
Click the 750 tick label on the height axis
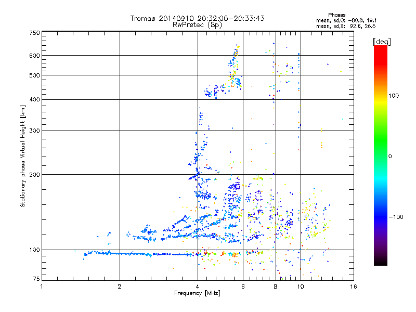(34, 33)
